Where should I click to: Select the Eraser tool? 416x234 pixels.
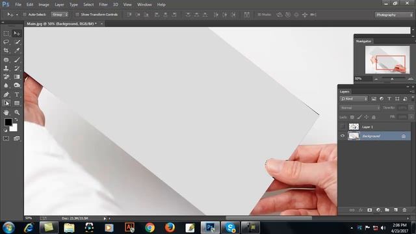click(6, 77)
